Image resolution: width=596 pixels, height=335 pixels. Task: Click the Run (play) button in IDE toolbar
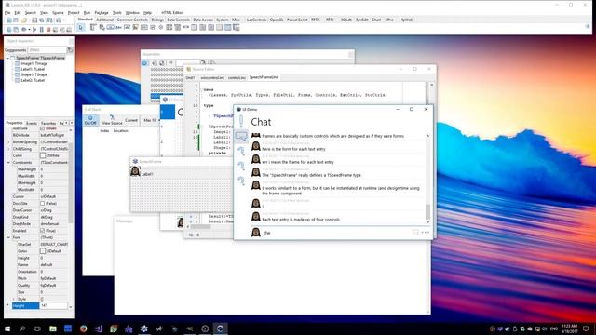[x=34, y=29]
